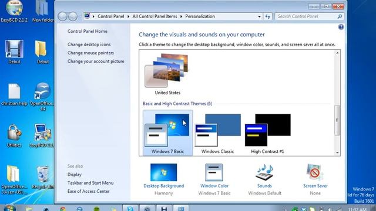
Task: Click Personalization in the breadcrumb
Action: (x=200, y=16)
